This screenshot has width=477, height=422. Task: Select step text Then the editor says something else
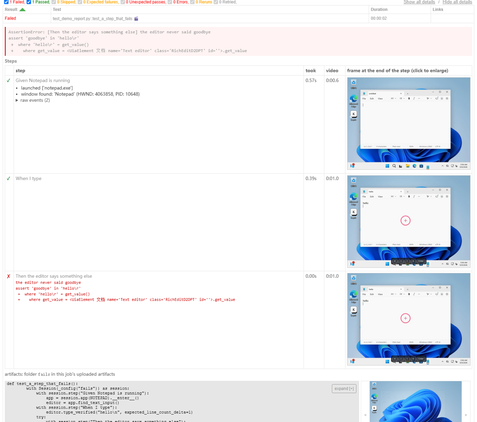pos(54,276)
